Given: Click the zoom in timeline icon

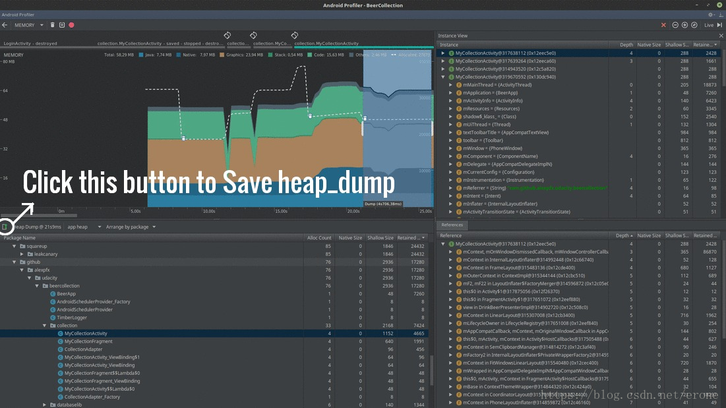Looking at the screenshot, I should tap(684, 25).
